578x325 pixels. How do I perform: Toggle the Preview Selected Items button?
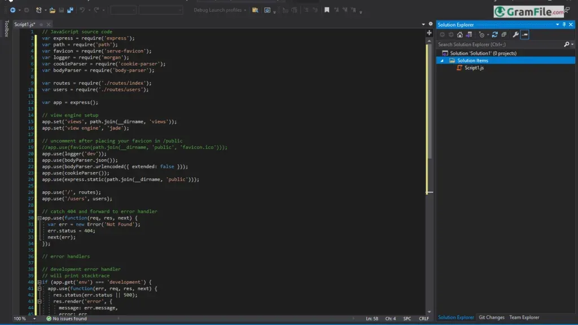pyautogui.click(x=524, y=34)
